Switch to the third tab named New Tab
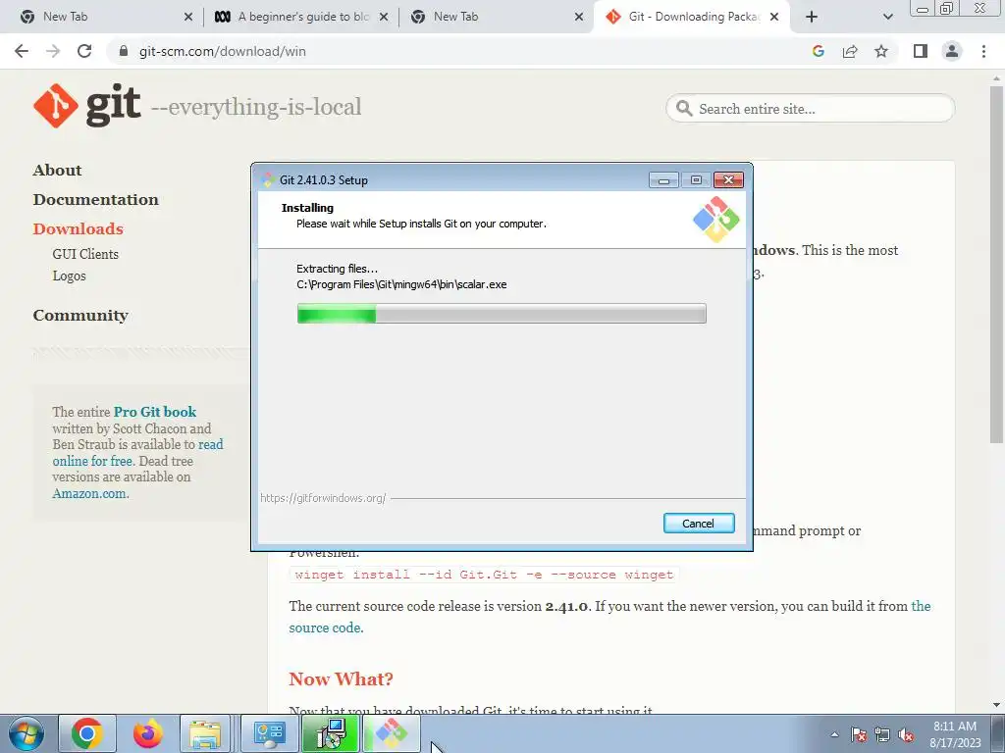This screenshot has height=753, width=1005. [x=495, y=17]
